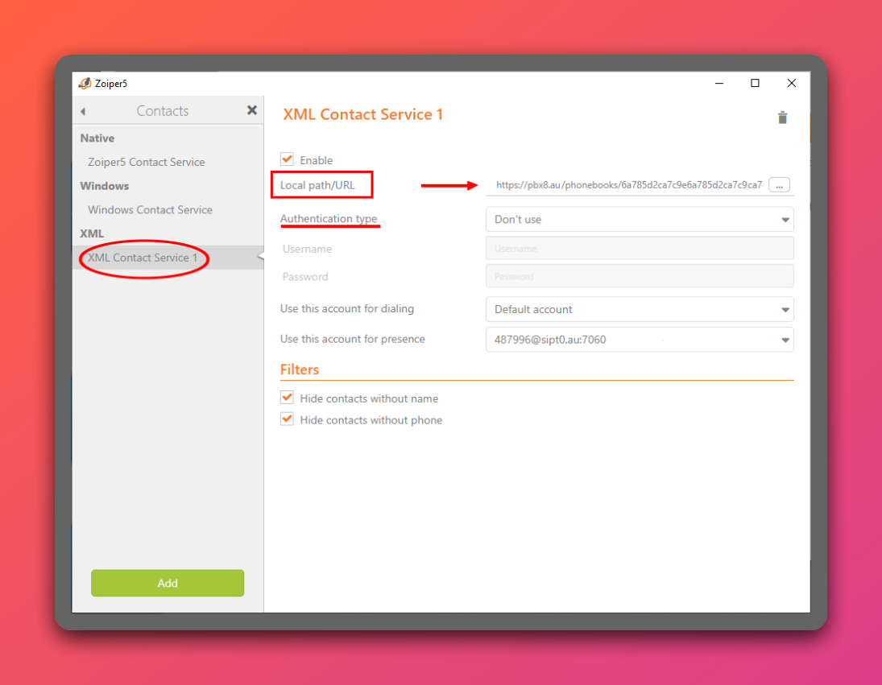Click the XML section header
882x685 pixels.
[92, 233]
